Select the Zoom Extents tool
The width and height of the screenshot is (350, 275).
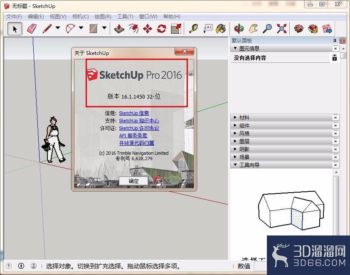(x=281, y=29)
